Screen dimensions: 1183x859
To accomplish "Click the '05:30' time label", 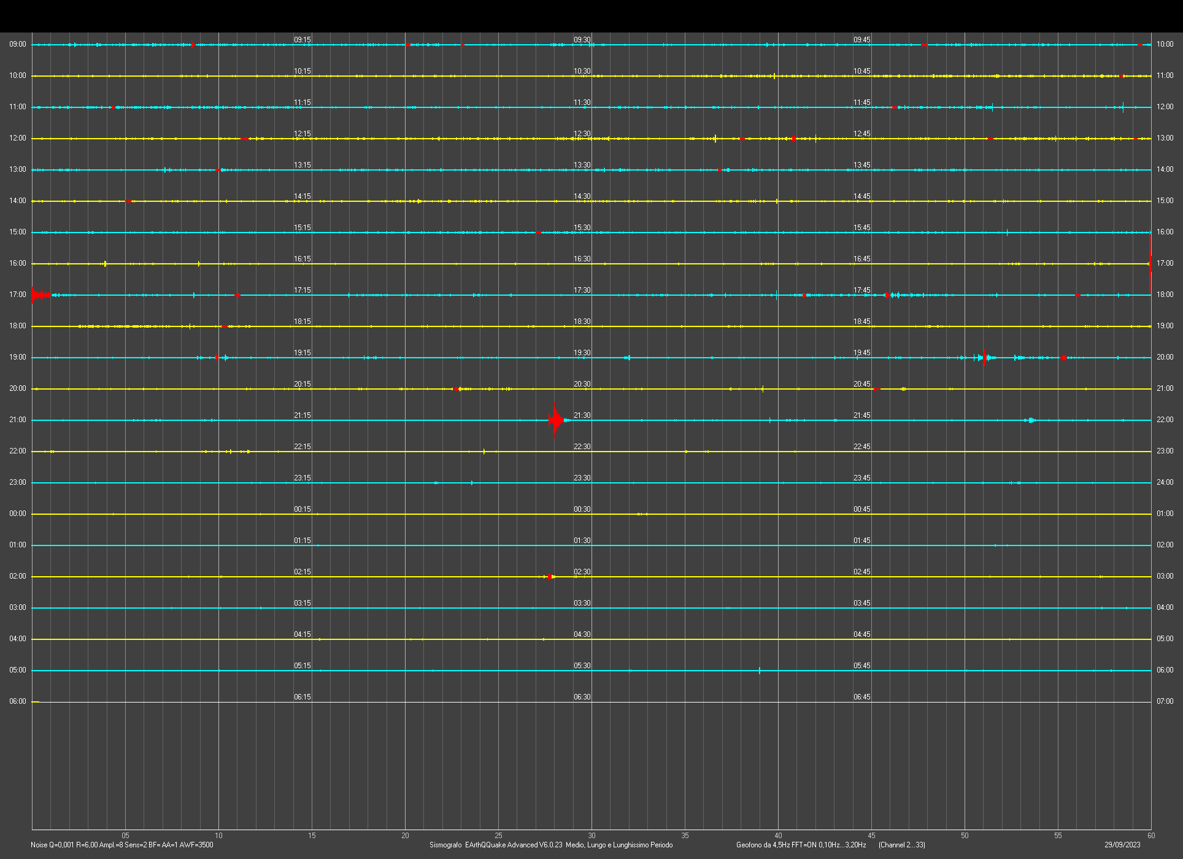I will point(582,666).
